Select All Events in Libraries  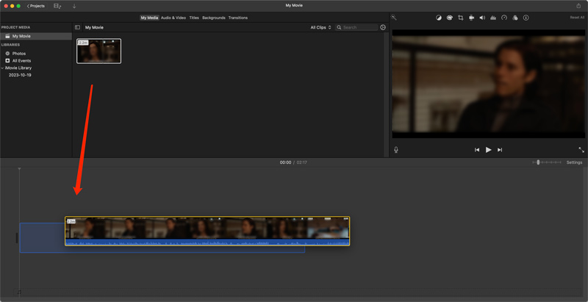coord(21,61)
